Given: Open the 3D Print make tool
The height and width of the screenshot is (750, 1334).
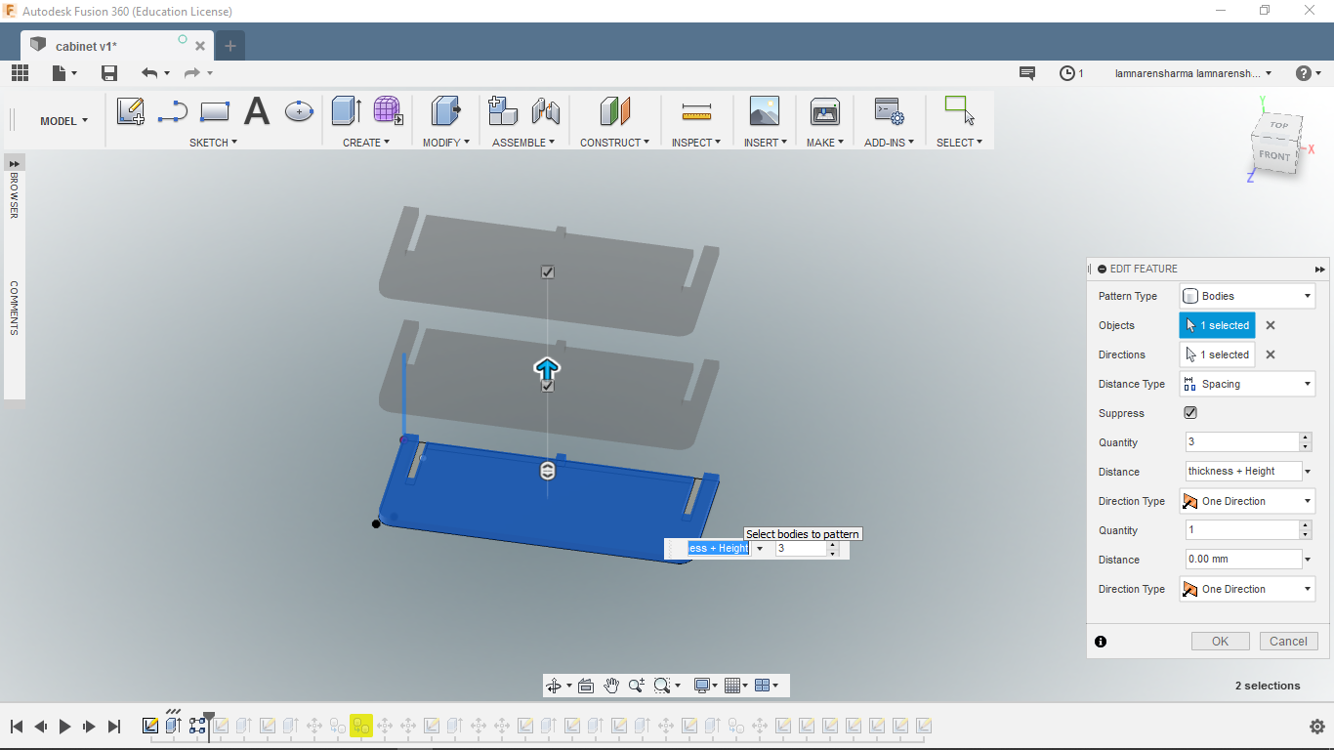Looking at the screenshot, I should point(825,111).
